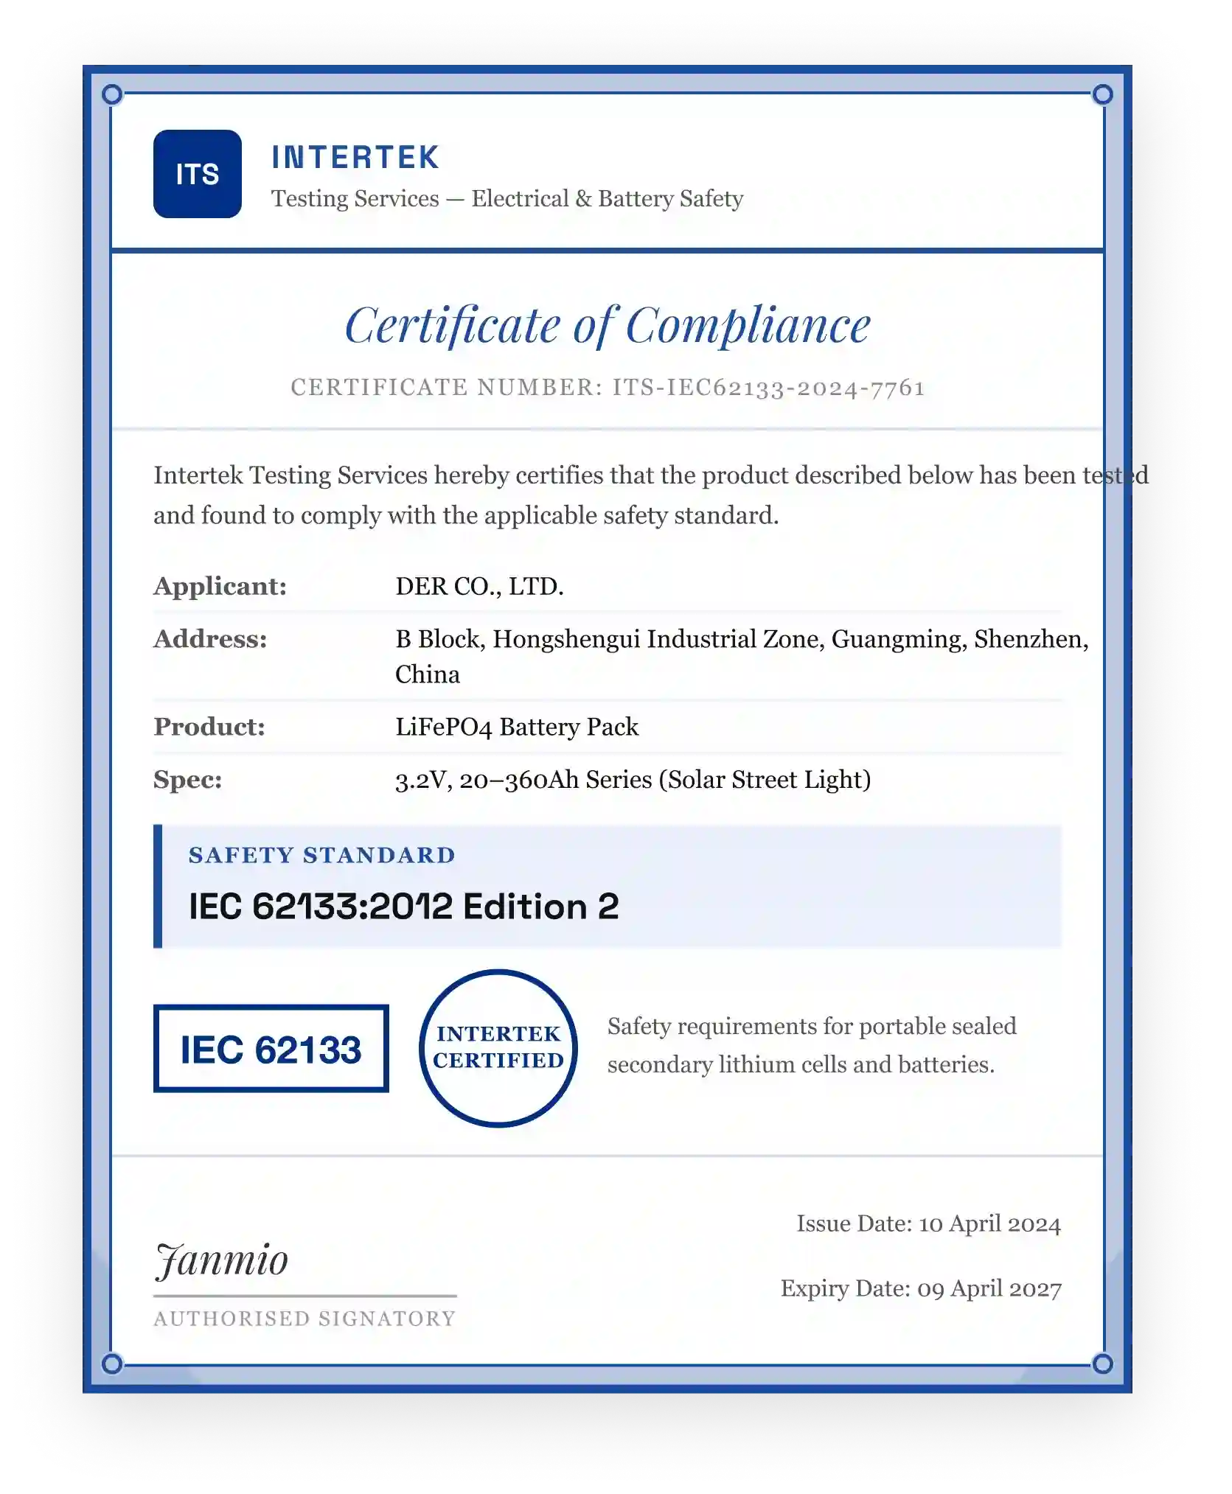This screenshot has height=1494, width=1232.
Task: Select applicant value 'DER CO., LTD.'
Action: [479, 586]
